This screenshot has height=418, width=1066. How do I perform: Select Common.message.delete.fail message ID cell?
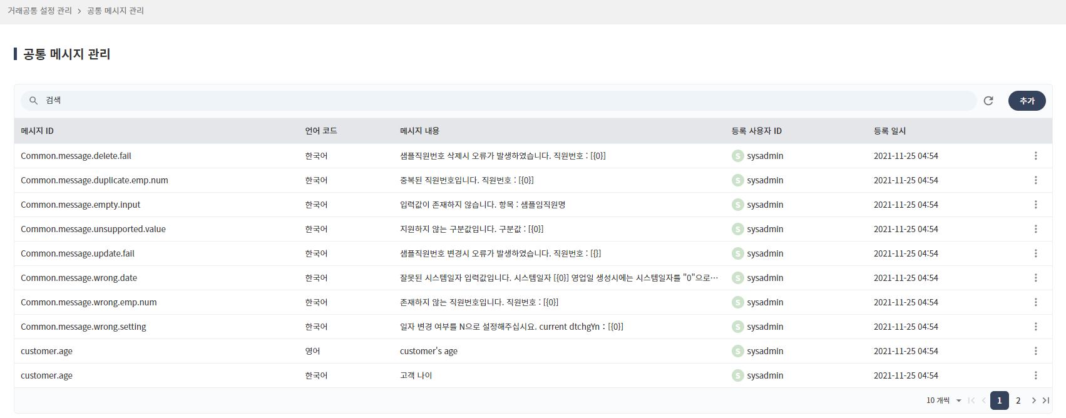click(x=76, y=156)
